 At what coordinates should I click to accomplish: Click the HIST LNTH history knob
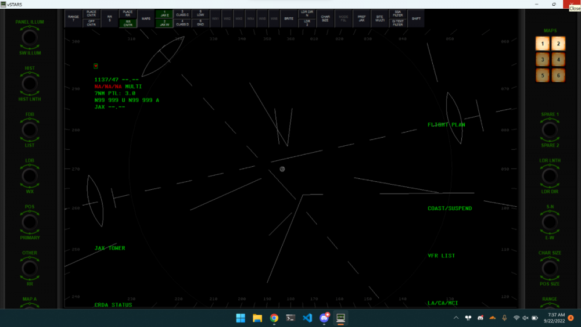click(x=30, y=84)
